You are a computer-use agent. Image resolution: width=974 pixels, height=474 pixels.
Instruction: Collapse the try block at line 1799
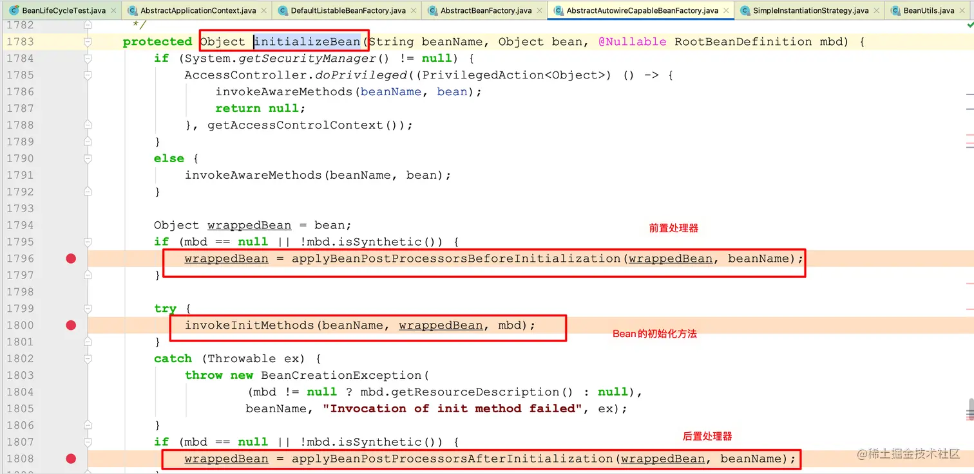88,309
